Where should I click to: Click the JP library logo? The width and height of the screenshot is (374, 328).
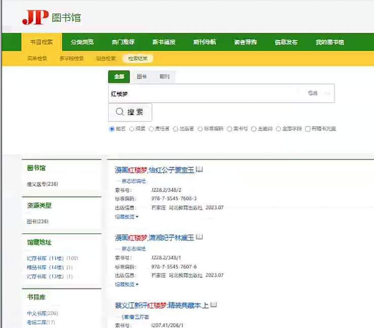(51, 18)
